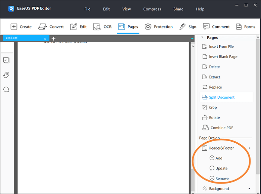Open the Share menu

(x=178, y=9)
